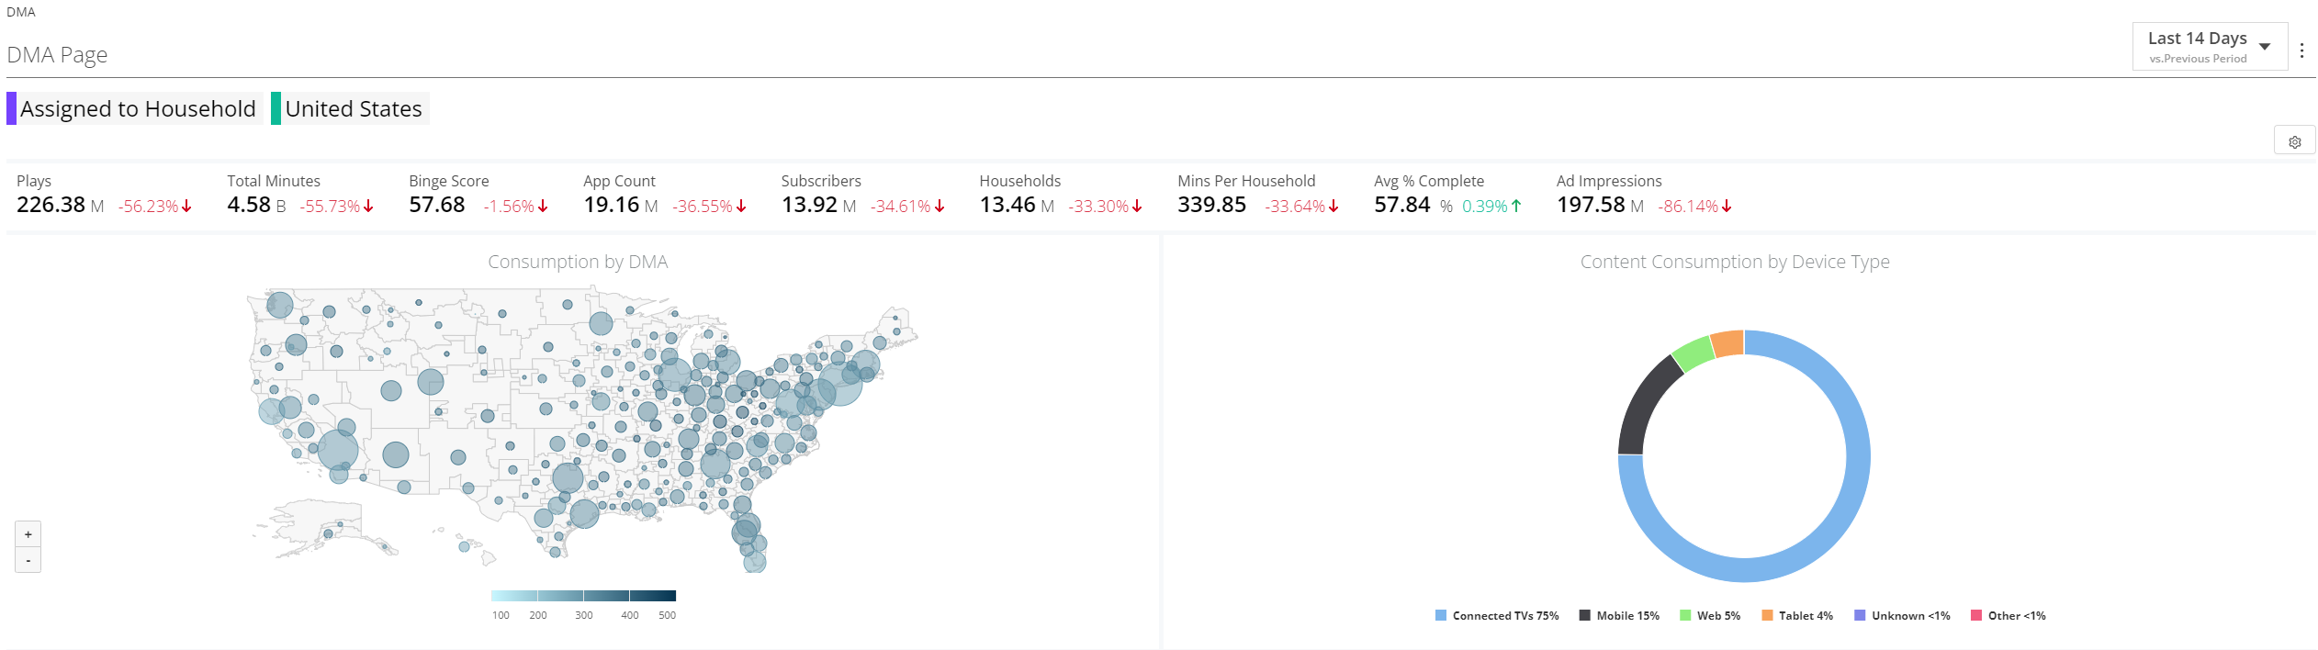
Task: Toggle Tablet 4% legend entry
Action: pyautogui.click(x=1797, y=616)
